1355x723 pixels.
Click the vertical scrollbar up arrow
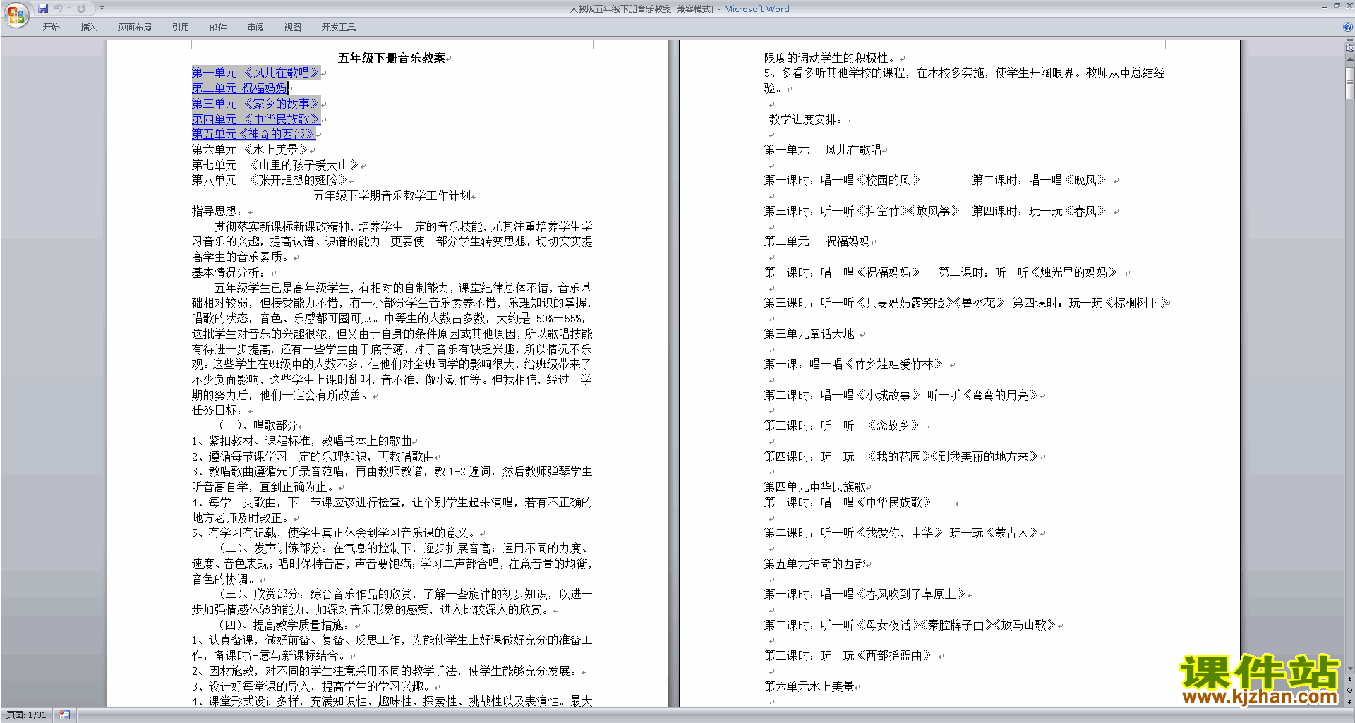1350,61
